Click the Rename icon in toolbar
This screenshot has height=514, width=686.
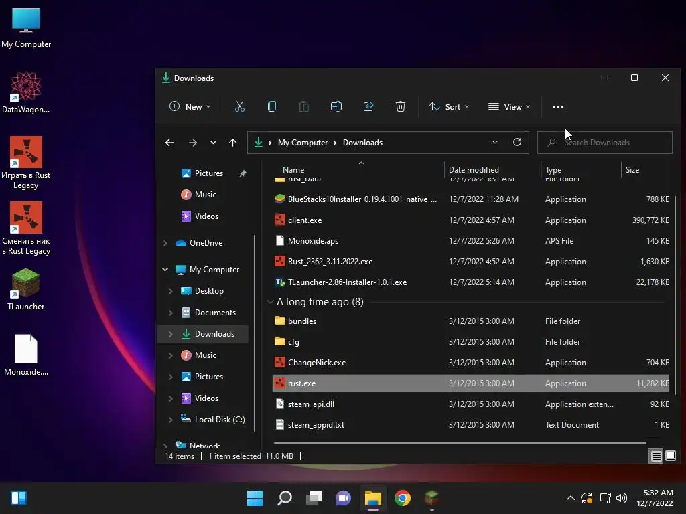click(x=336, y=106)
